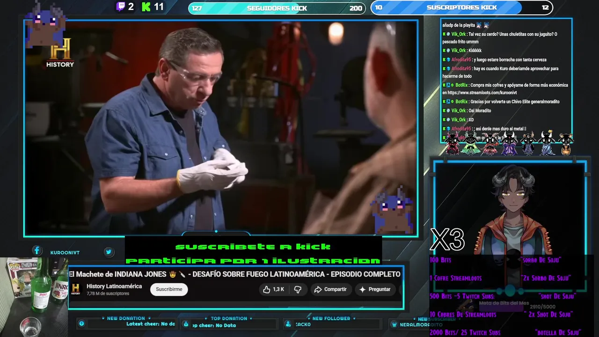Click the History Latinoamérica channel avatar

pos(75,289)
